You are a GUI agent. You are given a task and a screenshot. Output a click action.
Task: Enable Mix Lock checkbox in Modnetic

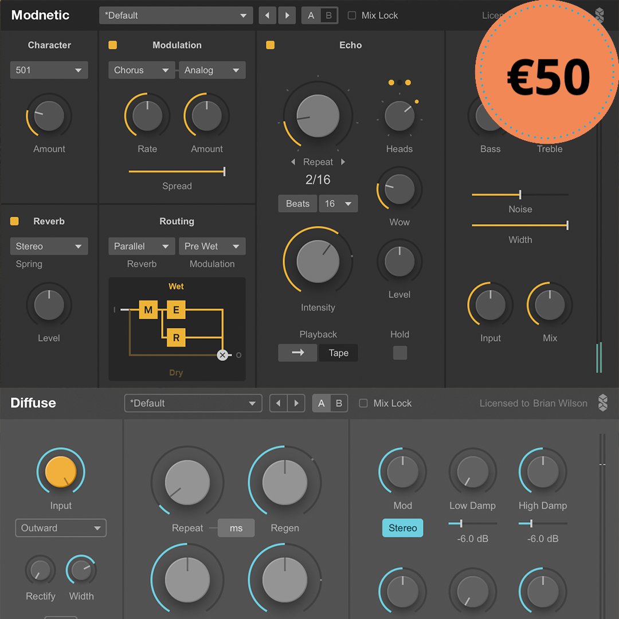(x=351, y=15)
